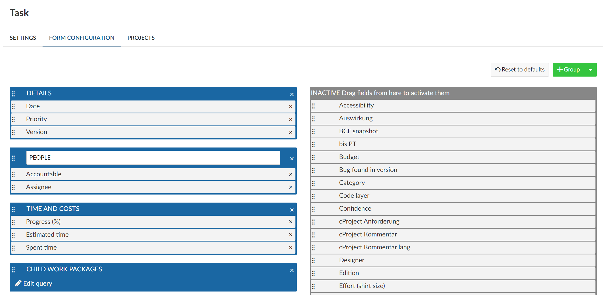Viewport: 603px width, 295px height.
Task: Switch to the PROJECTS tab
Action: coord(141,37)
